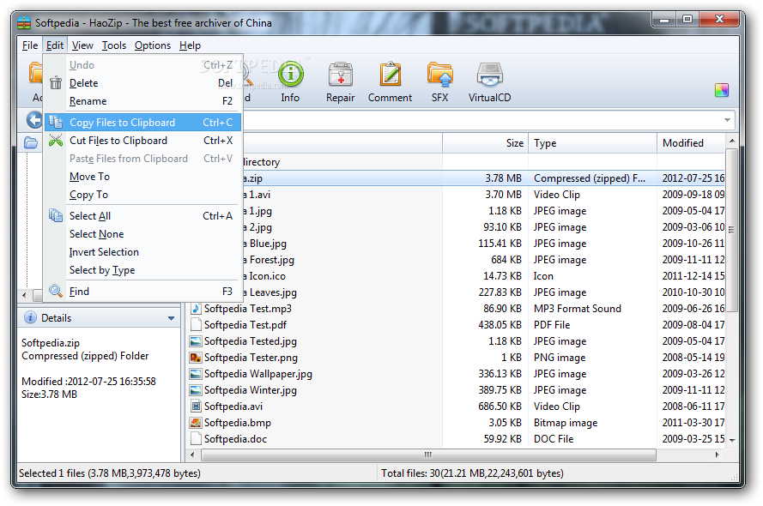Image resolution: width=763 pixels, height=506 pixels.
Task: Click the 3.70 MB Video Clip row
Action: (484, 195)
